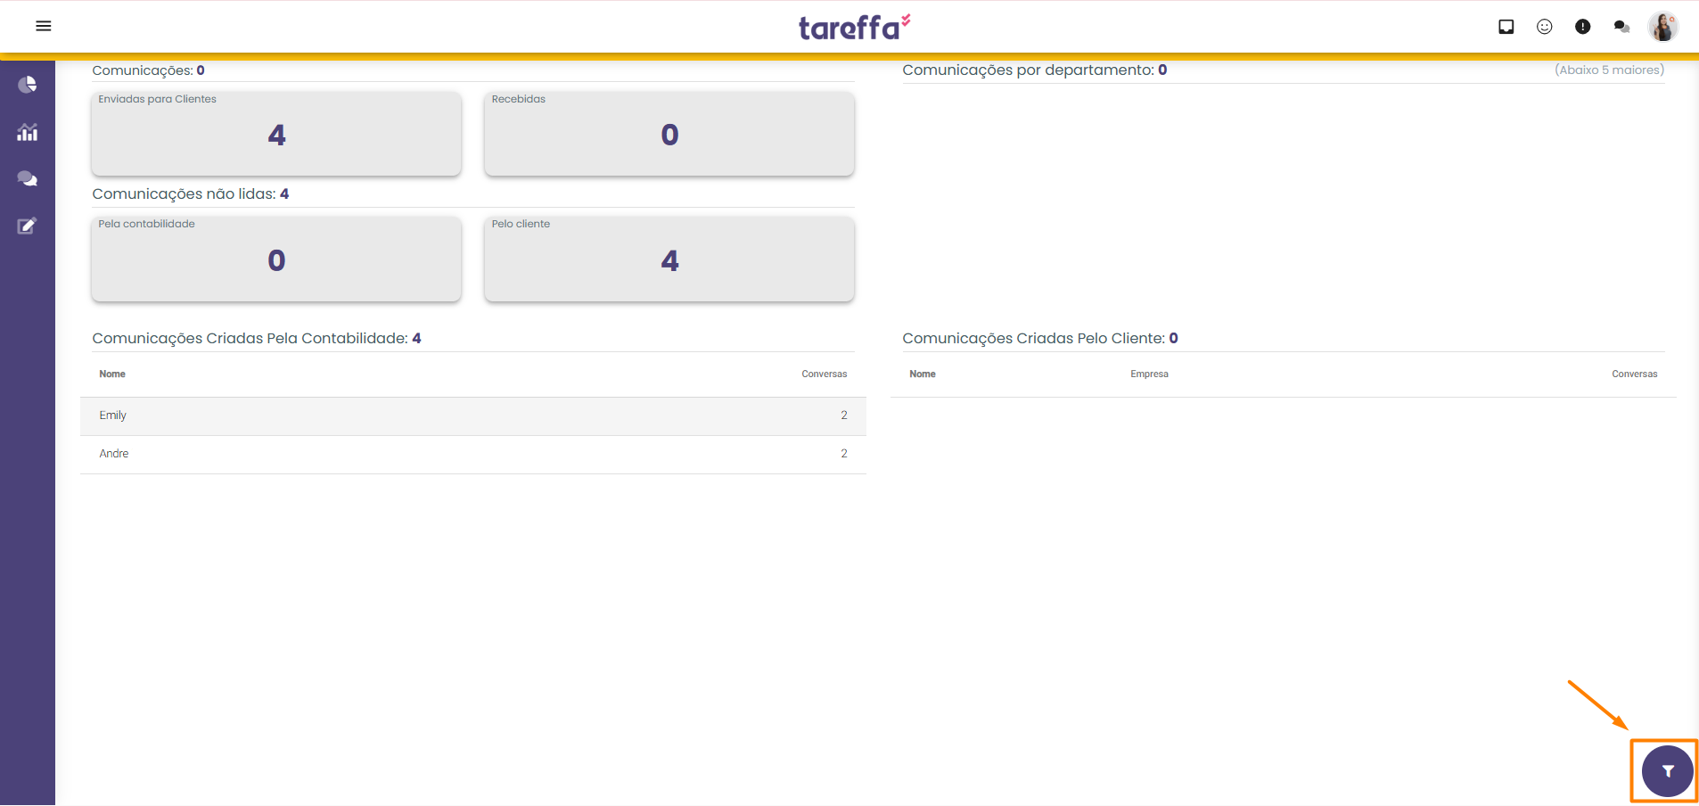Open the chat bubbles sidebar icon
This screenshot has height=806, width=1699.
[x=28, y=179]
